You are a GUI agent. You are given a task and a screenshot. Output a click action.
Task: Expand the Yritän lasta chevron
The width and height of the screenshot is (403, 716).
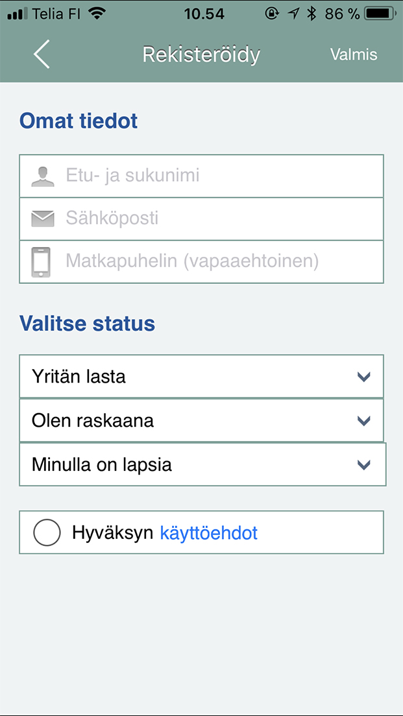click(x=363, y=376)
